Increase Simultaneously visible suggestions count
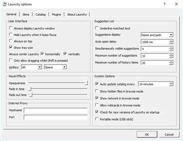This screenshot has width=183, height=141. point(171,48)
